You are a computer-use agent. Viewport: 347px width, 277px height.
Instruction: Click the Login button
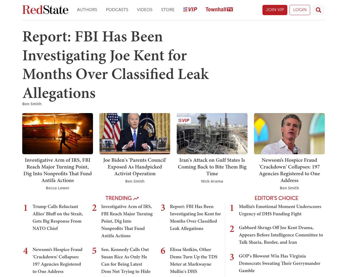300,10
